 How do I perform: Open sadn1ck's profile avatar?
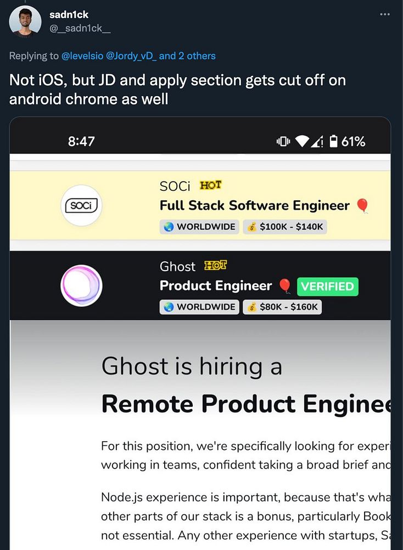(25, 21)
